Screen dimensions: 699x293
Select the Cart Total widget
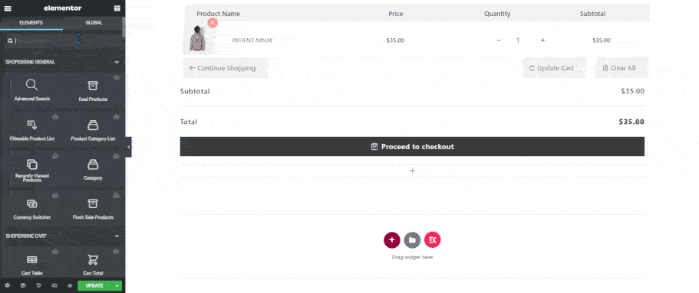pos(93,265)
